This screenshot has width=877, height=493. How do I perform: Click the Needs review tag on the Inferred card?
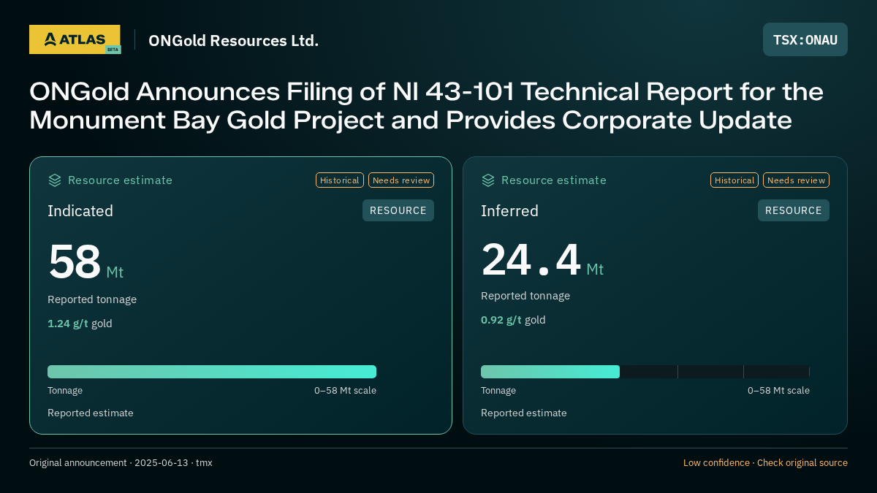pos(796,180)
